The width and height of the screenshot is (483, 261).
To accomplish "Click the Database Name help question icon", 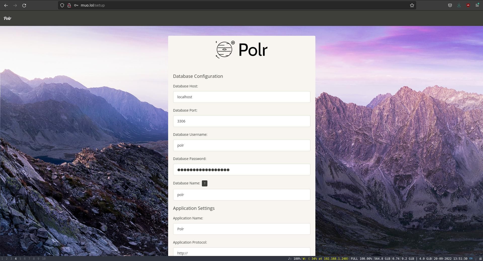I will [205, 183].
